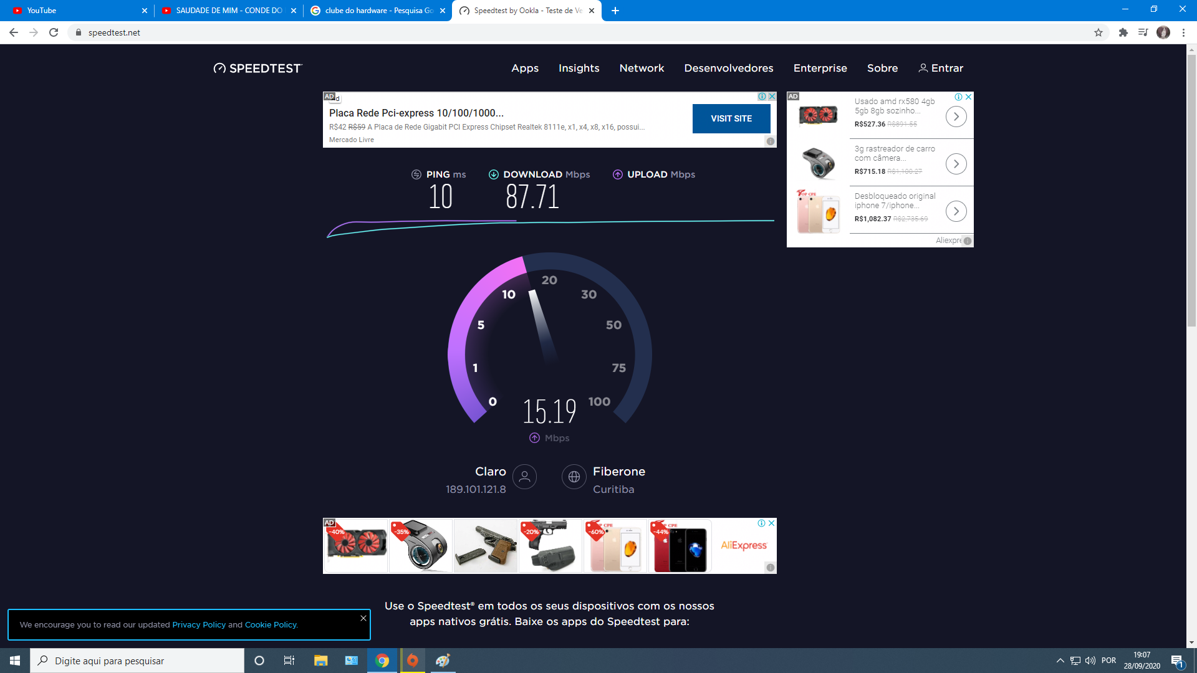The image size is (1197, 673).
Task: Close the right sidebar ad
Action: tap(968, 97)
